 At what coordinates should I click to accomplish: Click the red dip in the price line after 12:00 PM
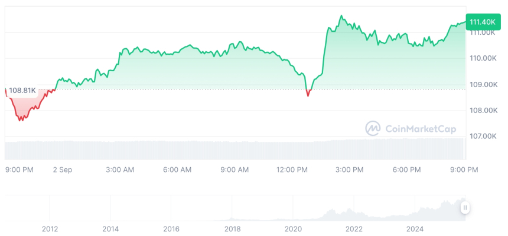(308, 94)
